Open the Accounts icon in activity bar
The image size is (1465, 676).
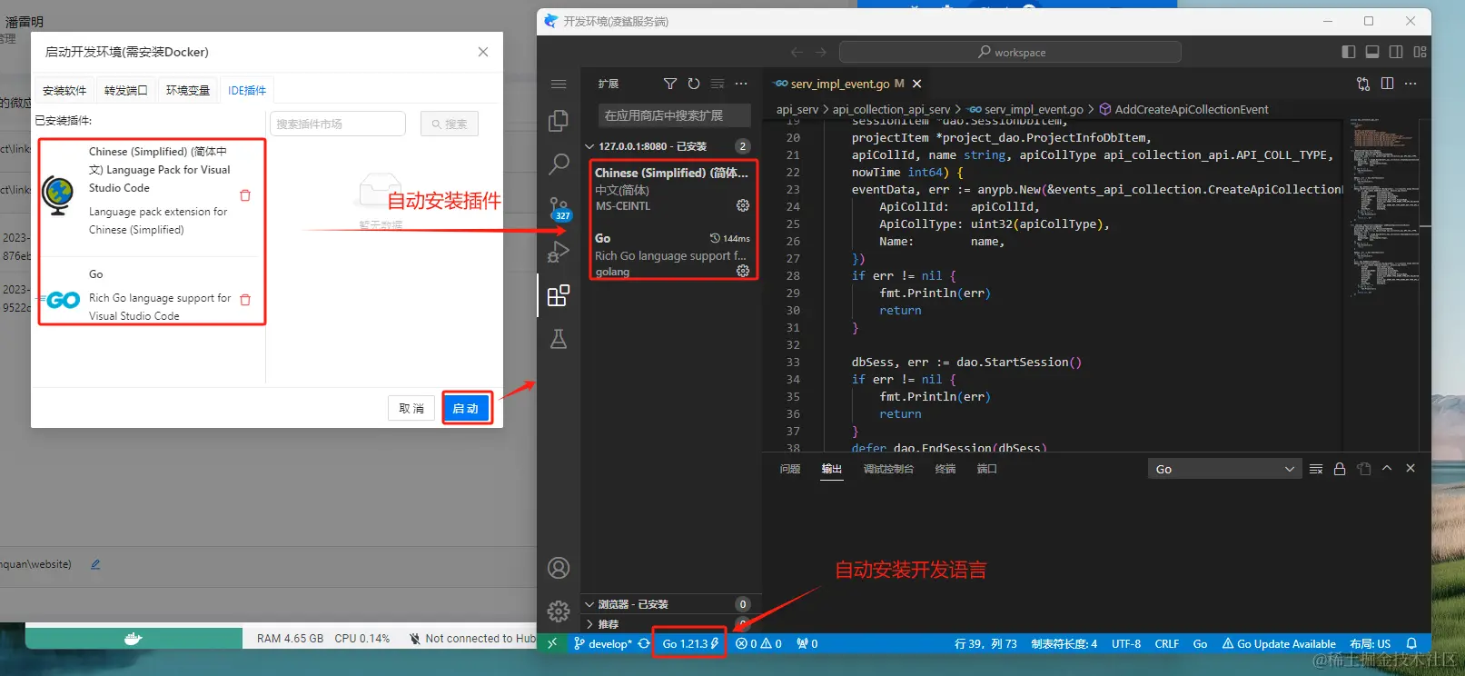559,568
